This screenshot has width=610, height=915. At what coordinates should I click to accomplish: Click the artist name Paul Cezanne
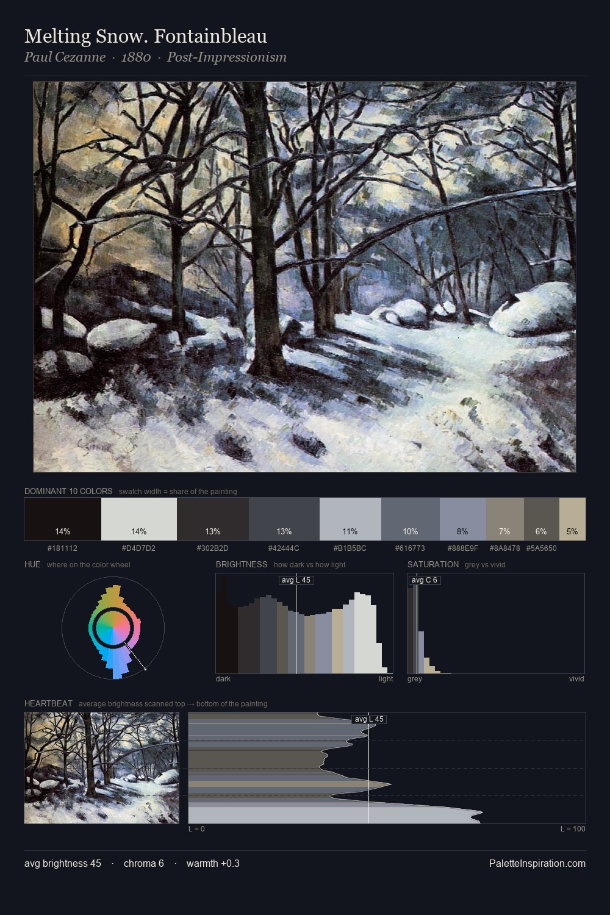pyautogui.click(x=65, y=57)
